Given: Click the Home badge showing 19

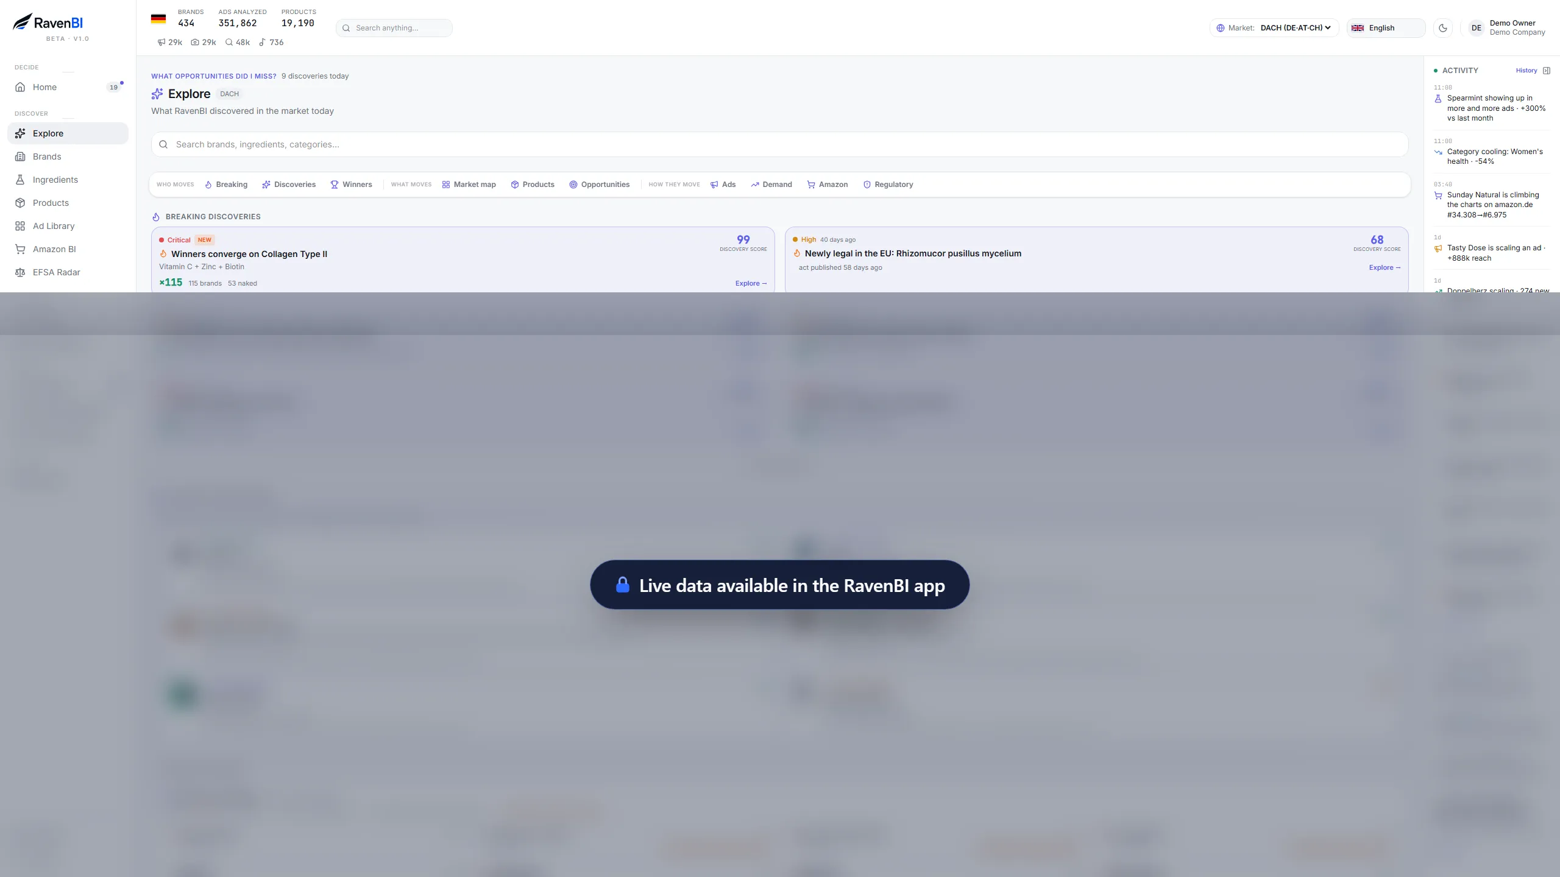Looking at the screenshot, I should coord(113,87).
